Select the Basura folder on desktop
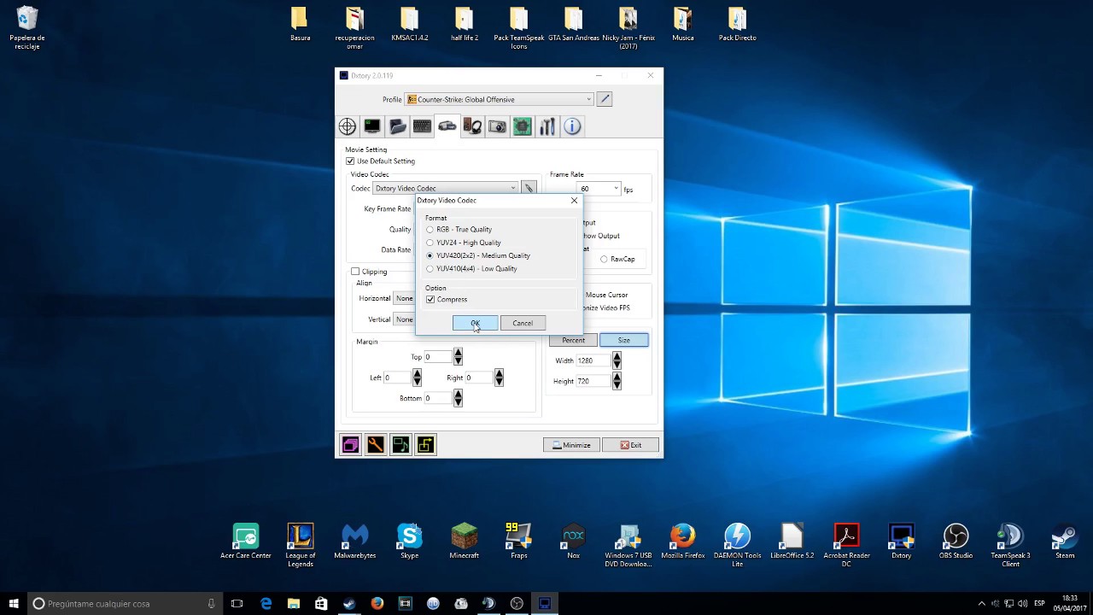1093x615 pixels. 300,25
